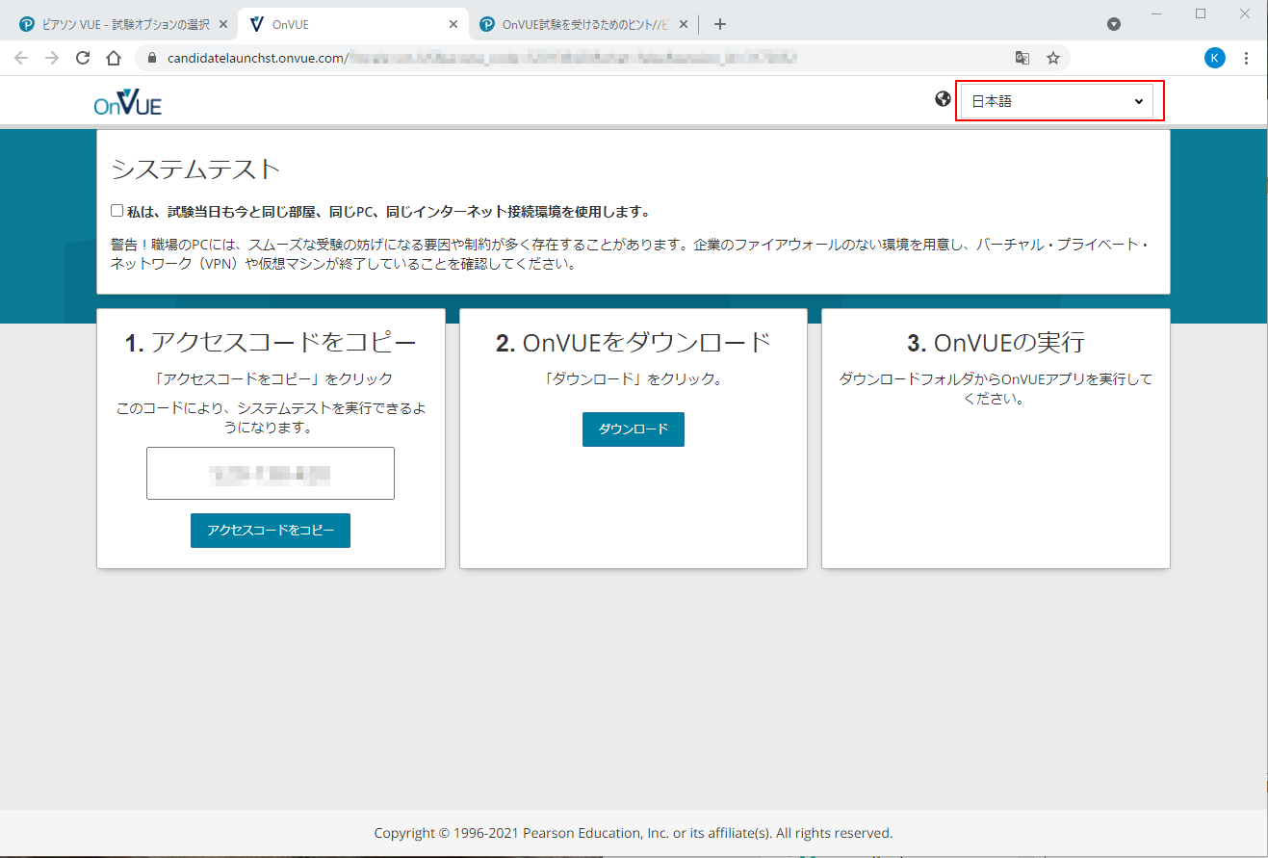Open the Chrome profile avatar K
The image size is (1268, 858).
(1215, 58)
